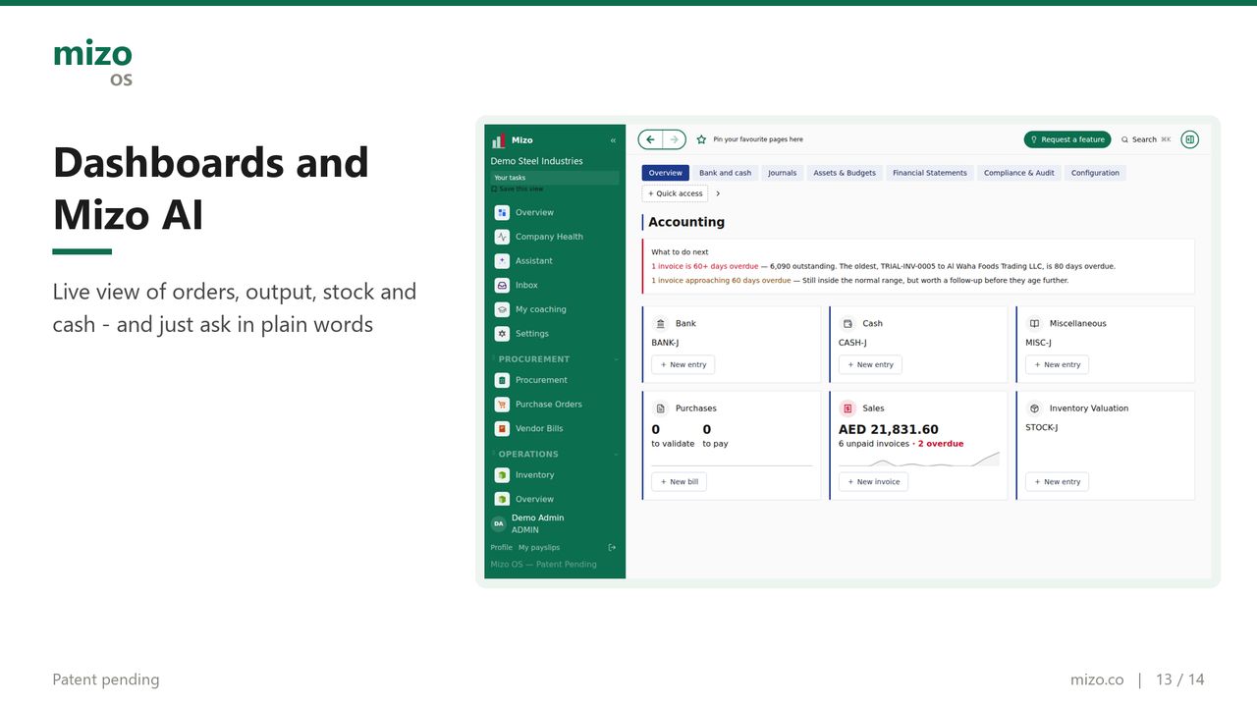Open the Financial Statements tab
This screenshot has width=1257, height=707.
click(930, 173)
